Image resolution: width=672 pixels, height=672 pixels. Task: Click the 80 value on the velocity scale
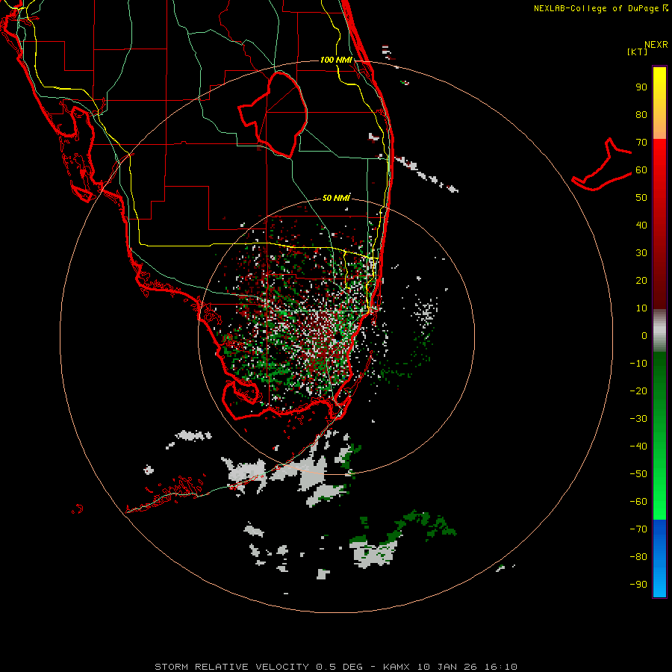pos(641,115)
